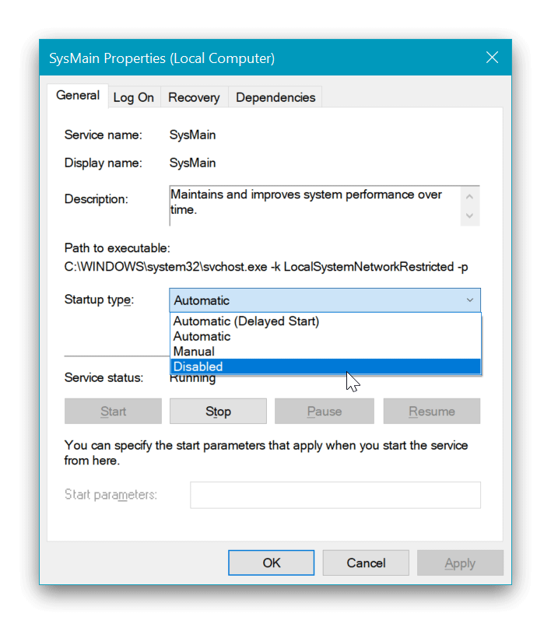This screenshot has height=624, width=551.
Task: Select the General tab
Action: click(x=78, y=96)
